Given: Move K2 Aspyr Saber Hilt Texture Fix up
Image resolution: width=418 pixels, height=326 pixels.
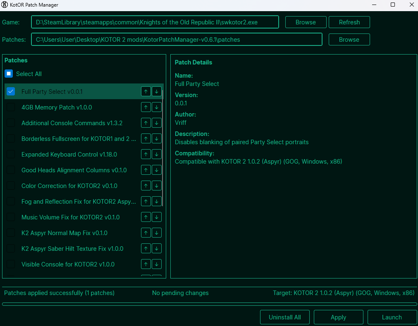Looking at the screenshot, I should point(146,248).
